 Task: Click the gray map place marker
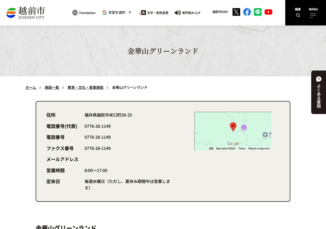(265, 135)
